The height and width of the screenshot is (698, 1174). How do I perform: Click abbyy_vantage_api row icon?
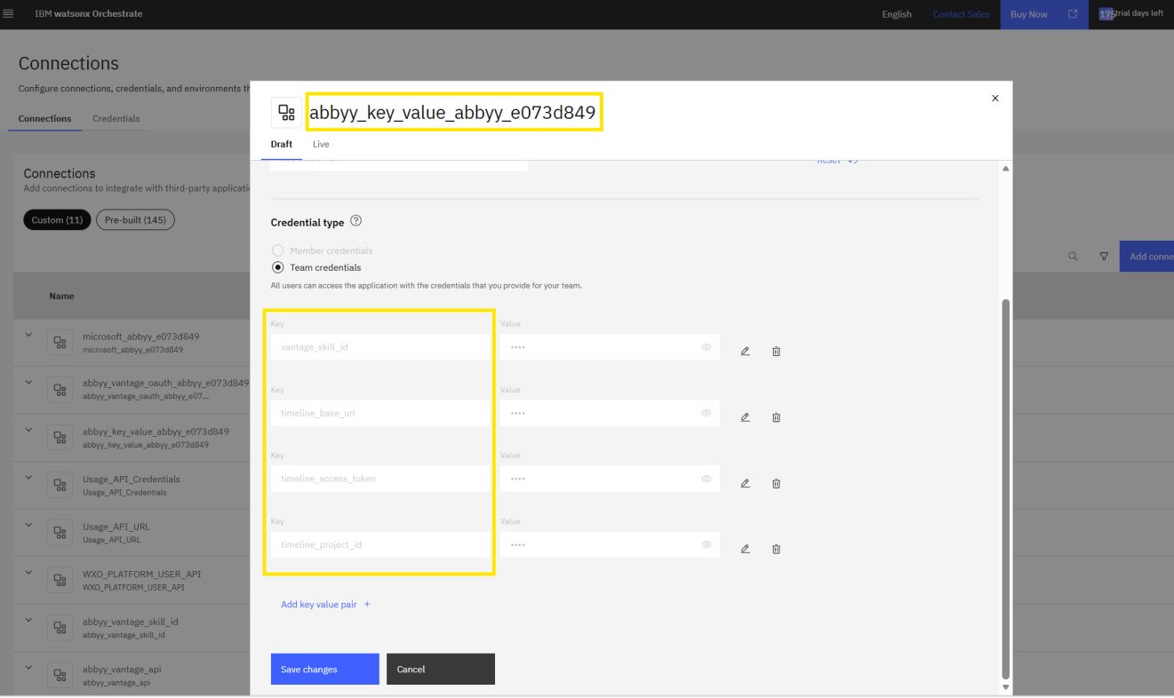pos(60,675)
